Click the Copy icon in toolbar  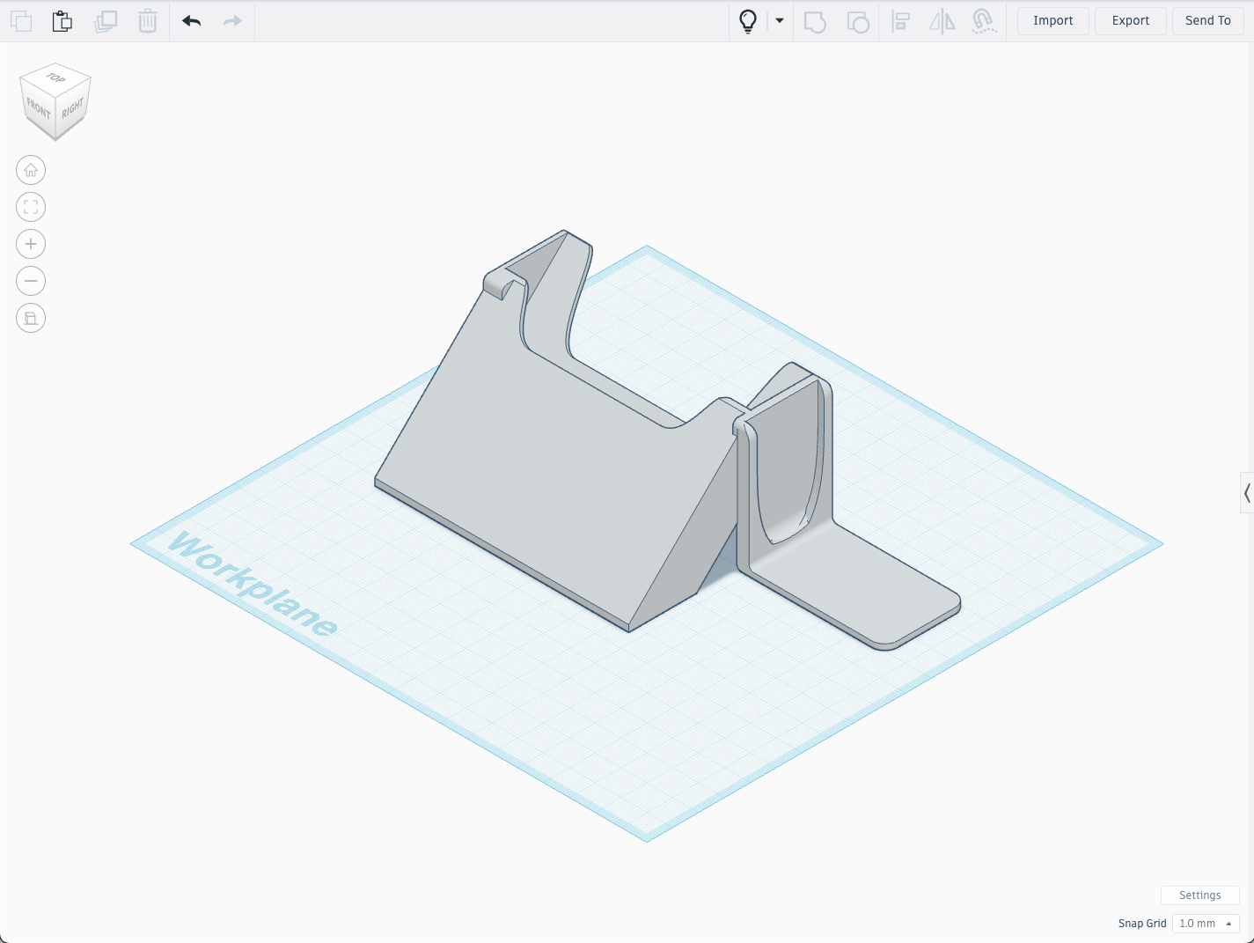[21, 21]
